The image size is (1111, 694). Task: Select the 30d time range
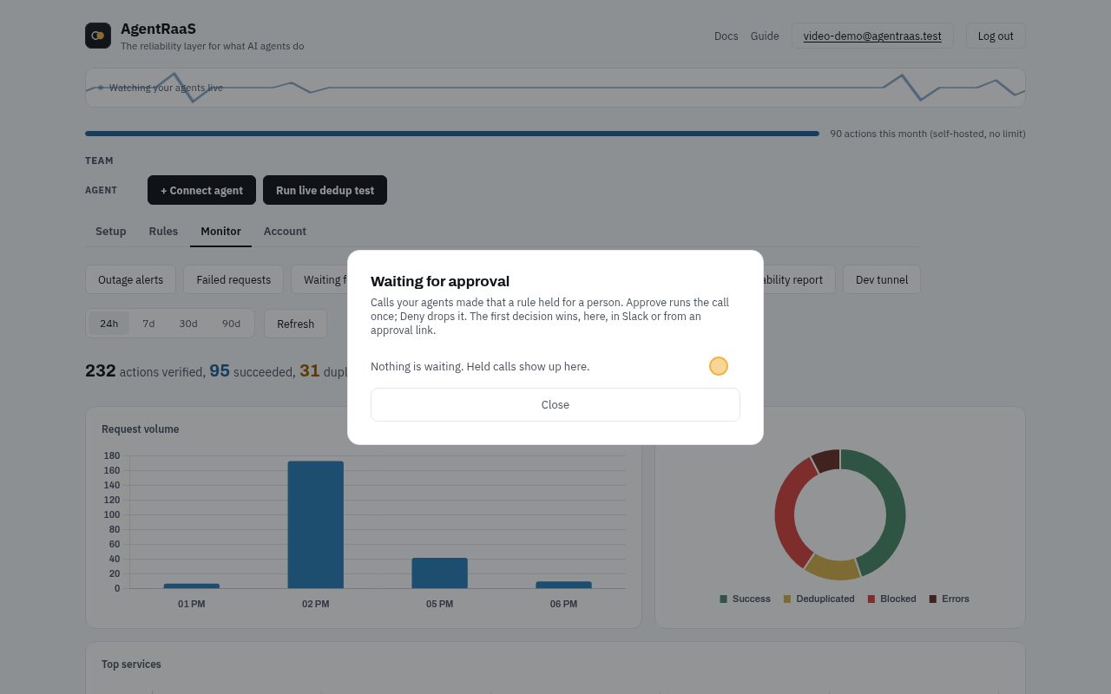pyautogui.click(x=188, y=324)
